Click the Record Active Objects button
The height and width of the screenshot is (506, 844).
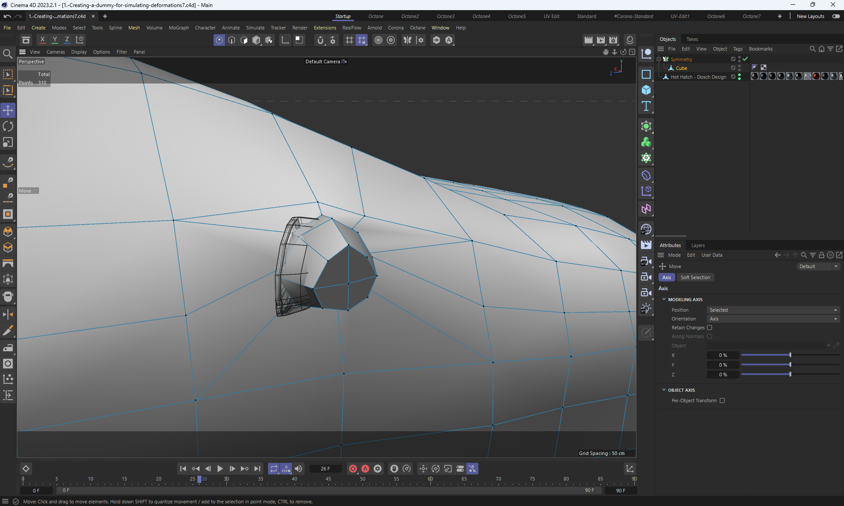pos(353,469)
